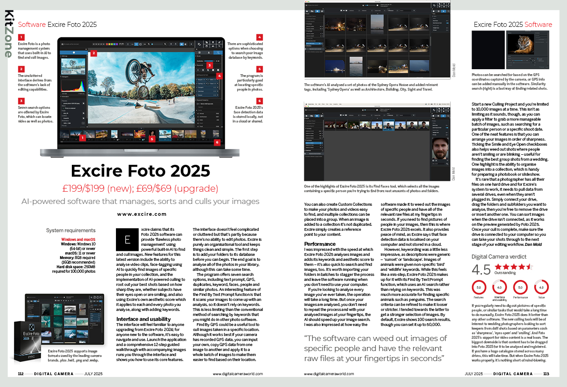
Task: Click the compare split-view icon in laptop toolbar
Action: click(186, 44)
